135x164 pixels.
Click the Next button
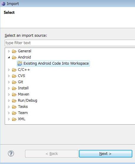106,154
